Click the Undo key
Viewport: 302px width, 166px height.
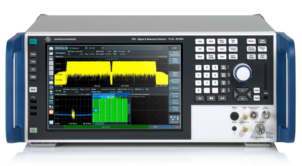(x=257, y=90)
